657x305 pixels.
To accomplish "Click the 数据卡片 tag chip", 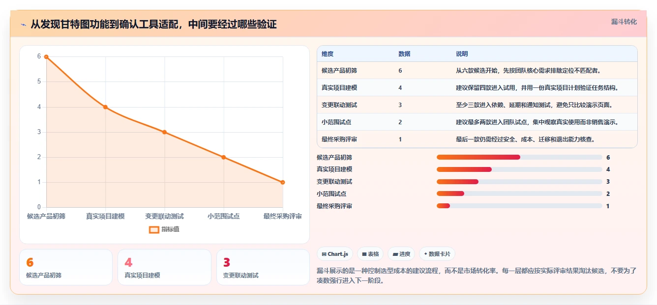I will [x=437, y=254].
